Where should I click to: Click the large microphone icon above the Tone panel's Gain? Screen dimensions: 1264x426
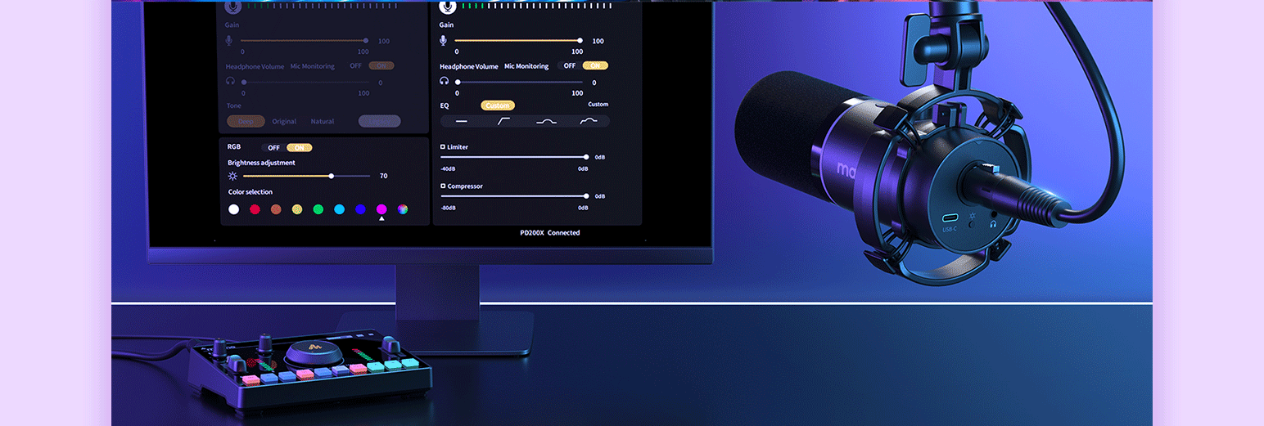(233, 7)
